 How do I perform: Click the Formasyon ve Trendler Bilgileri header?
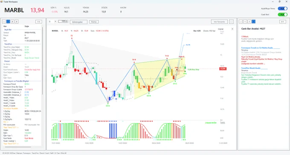[x=17, y=81]
